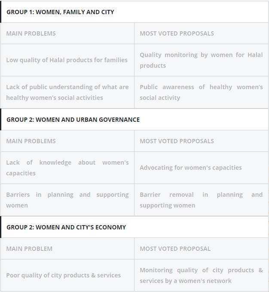Viewport: 269px width, 292px height.
Task: Select the Group 2: Women and Urban Governance heading
Action: pyautogui.click(x=73, y=120)
